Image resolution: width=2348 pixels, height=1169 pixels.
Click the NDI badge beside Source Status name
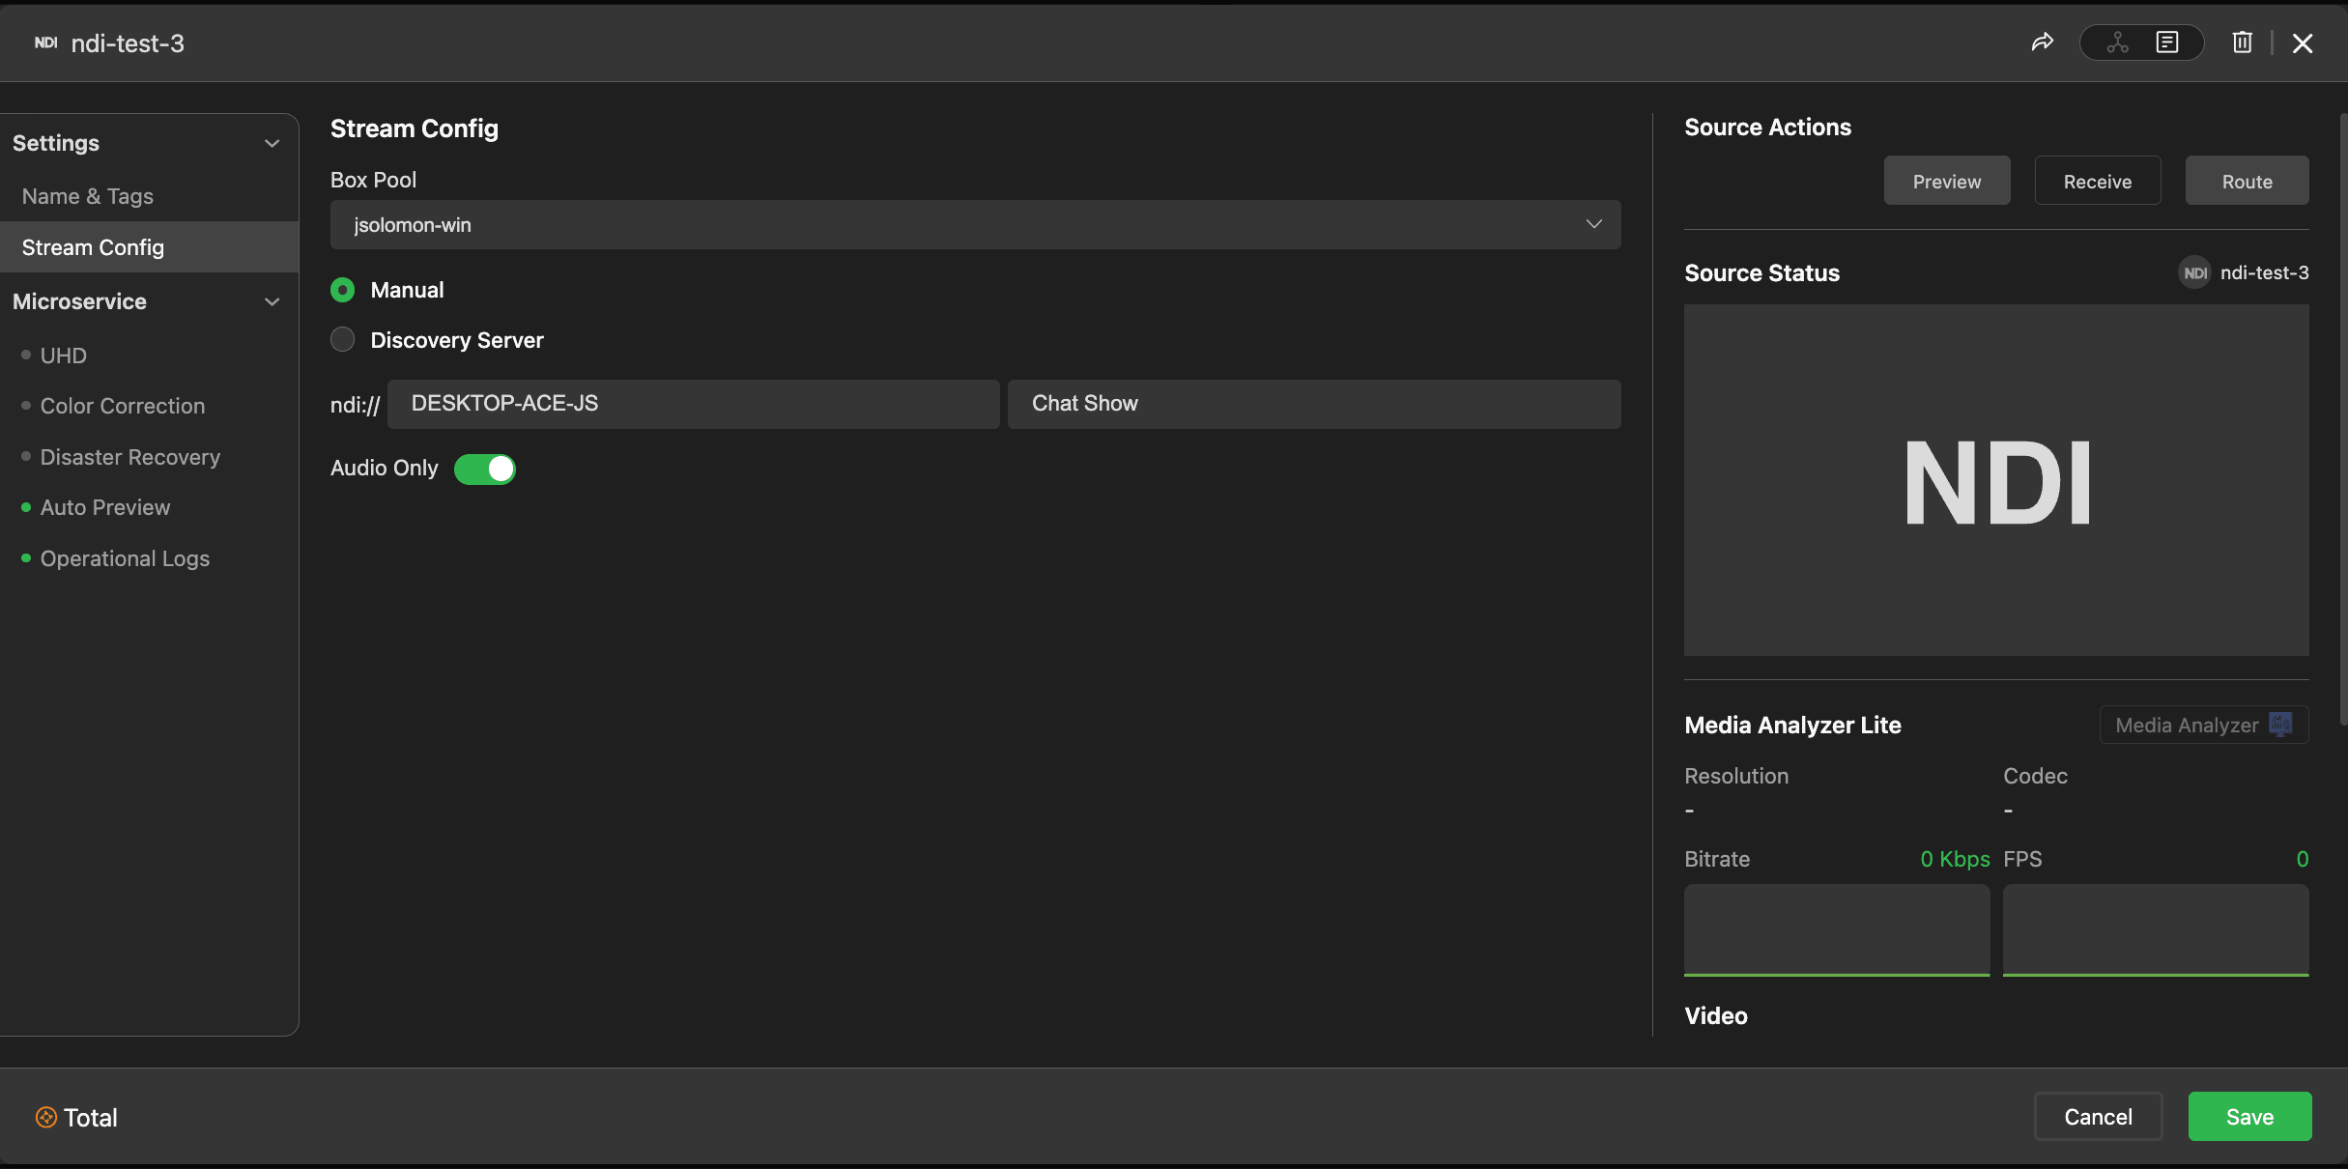[2195, 273]
